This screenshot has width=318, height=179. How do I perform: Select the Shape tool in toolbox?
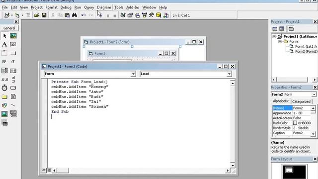4,105
